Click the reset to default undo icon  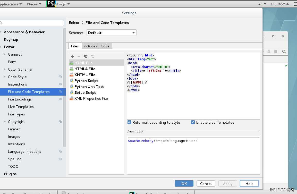click(93, 56)
